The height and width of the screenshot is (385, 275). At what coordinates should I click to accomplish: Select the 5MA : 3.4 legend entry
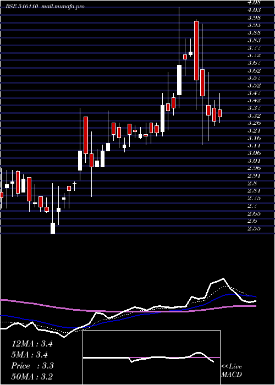tap(30, 355)
